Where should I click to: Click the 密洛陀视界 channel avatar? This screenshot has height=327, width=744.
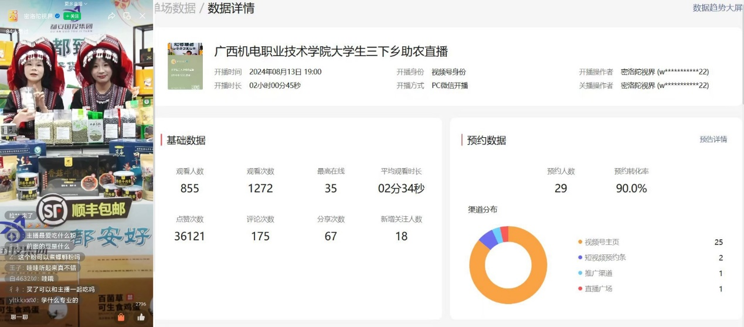tap(12, 16)
